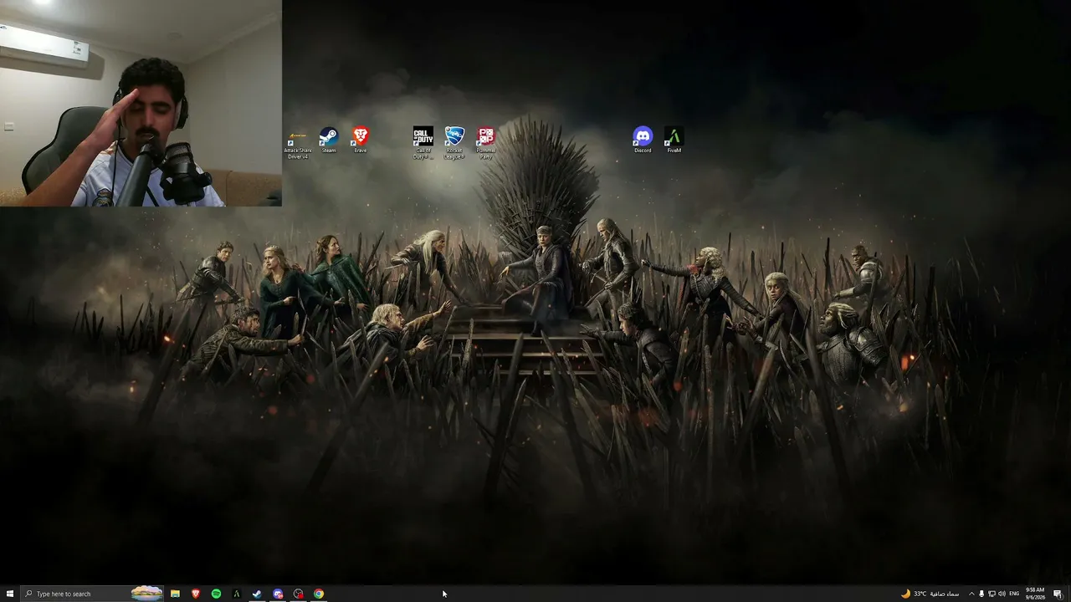Select the Rocket League desktop shortcut
1071x602 pixels.
[454, 143]
